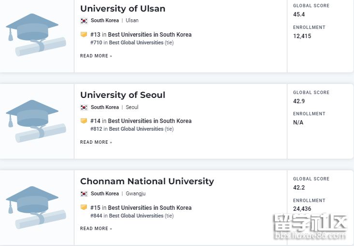Click READ MORE under University of Seoul
Viewport: 354px width, 246px height.
[x=96, y=142]
